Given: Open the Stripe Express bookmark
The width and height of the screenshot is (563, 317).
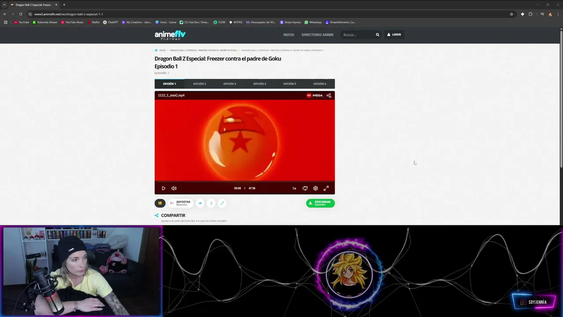Looking at the screenshot, I should [x=290, y=22].
